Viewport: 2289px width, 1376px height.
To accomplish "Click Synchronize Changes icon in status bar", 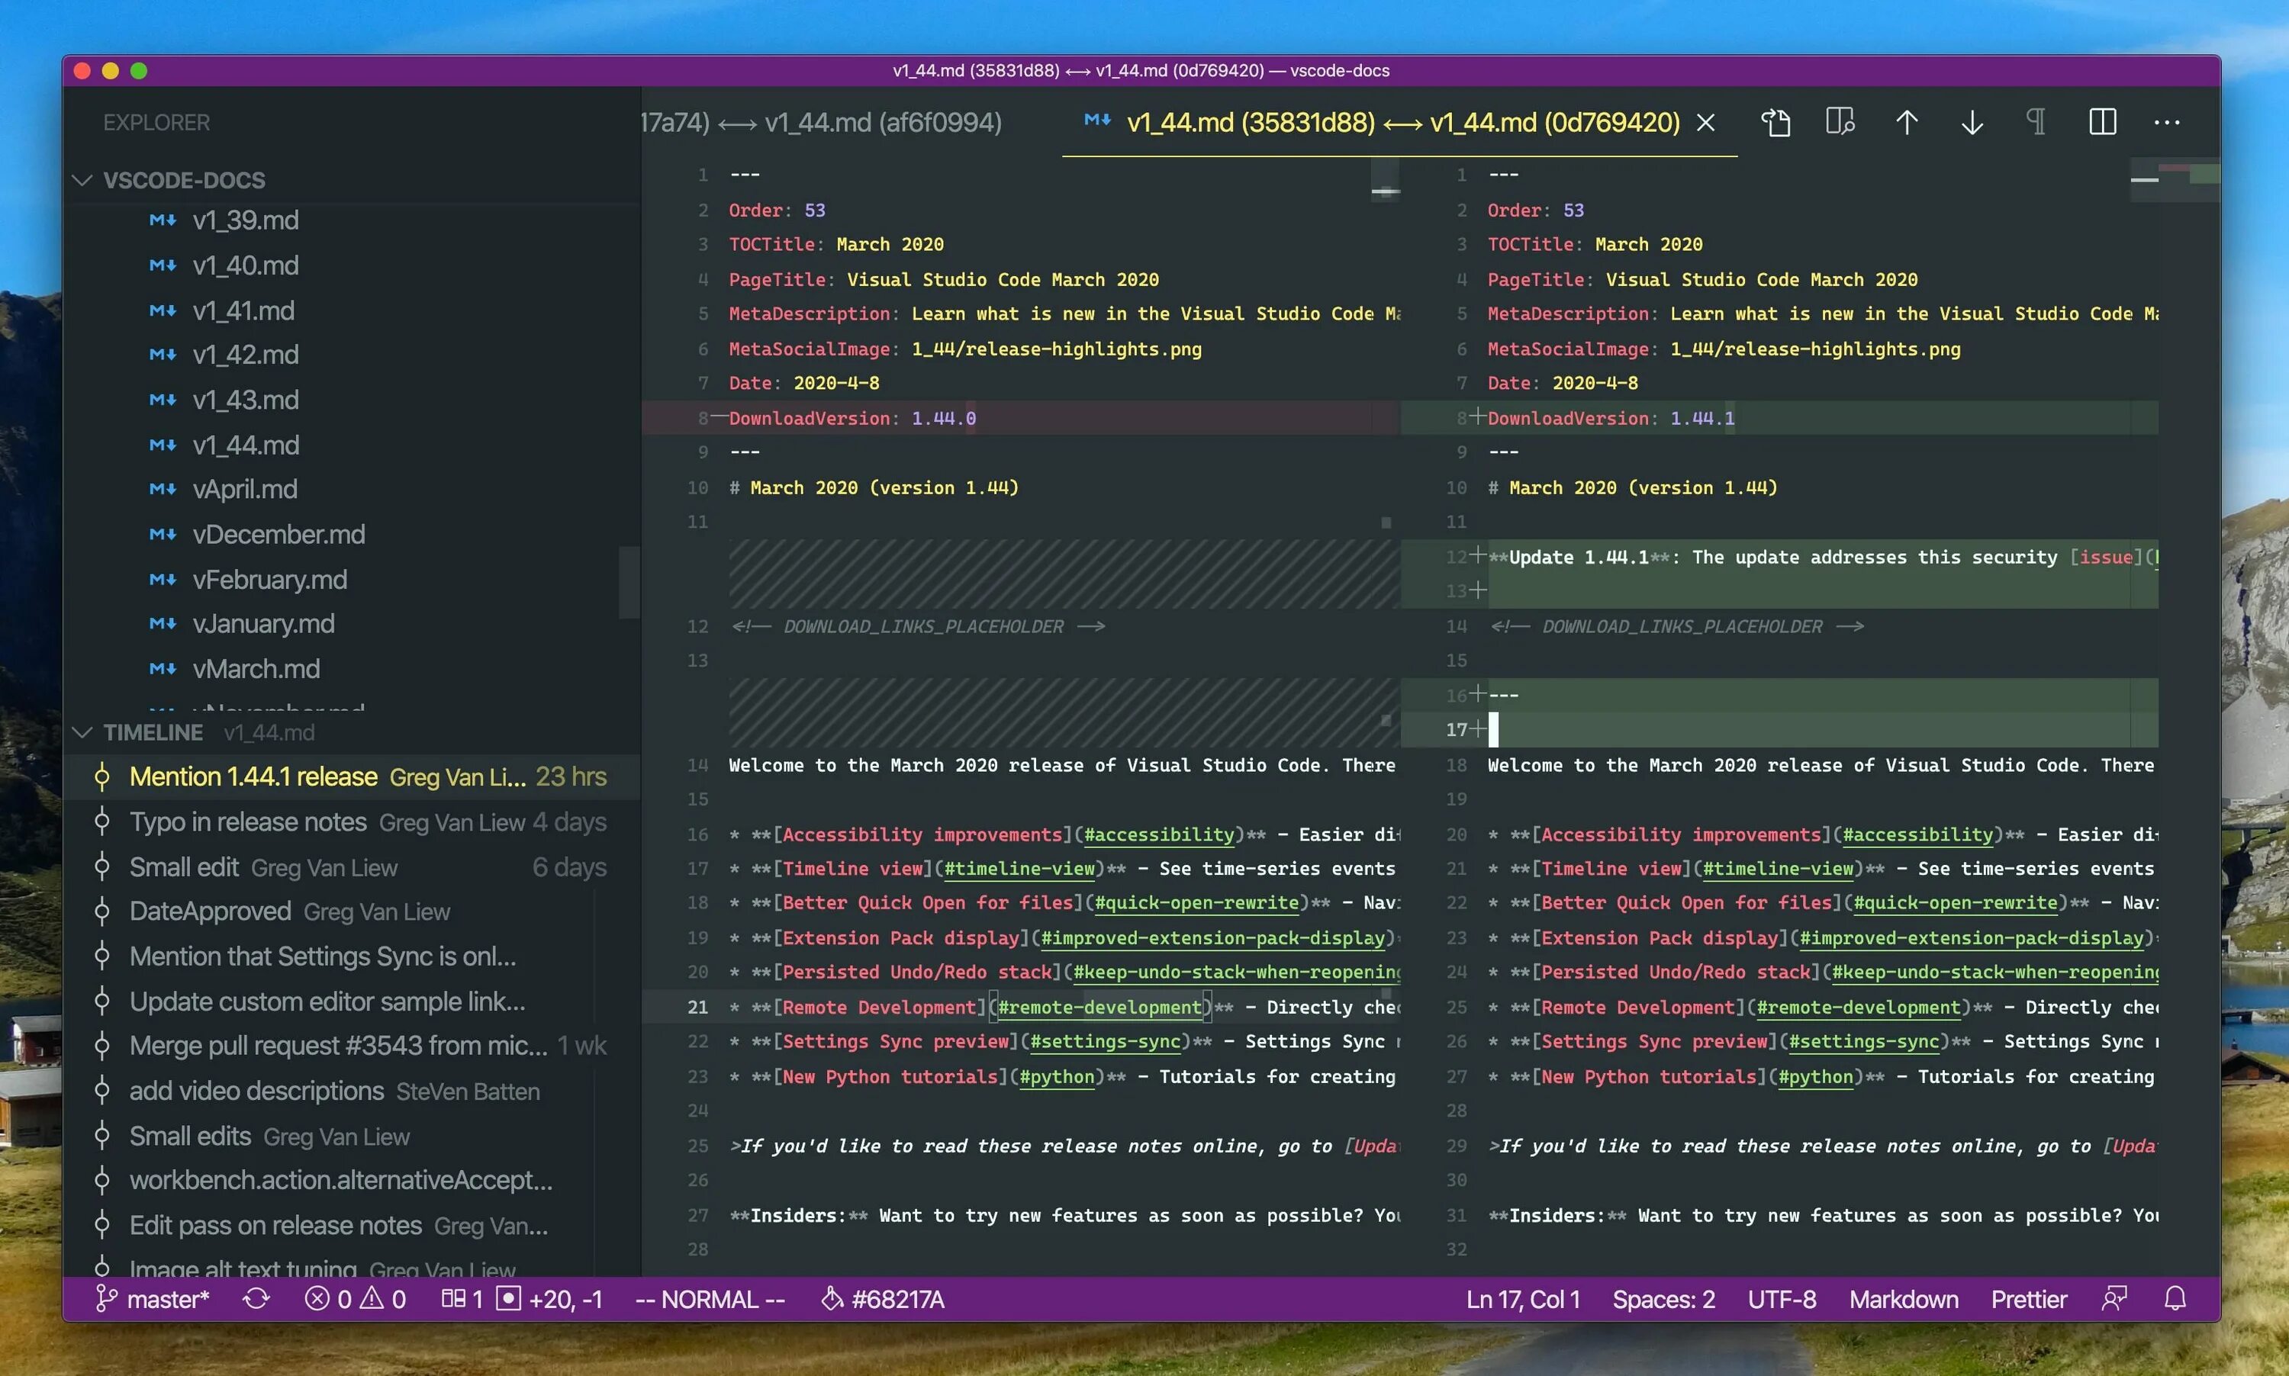I will (256, 1299).
